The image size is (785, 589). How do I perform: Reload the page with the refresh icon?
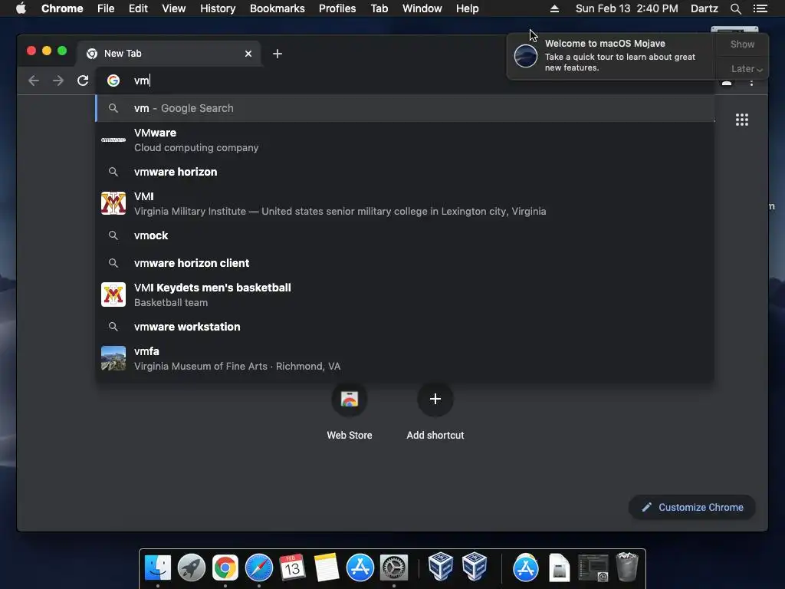(x=83, y=81)
